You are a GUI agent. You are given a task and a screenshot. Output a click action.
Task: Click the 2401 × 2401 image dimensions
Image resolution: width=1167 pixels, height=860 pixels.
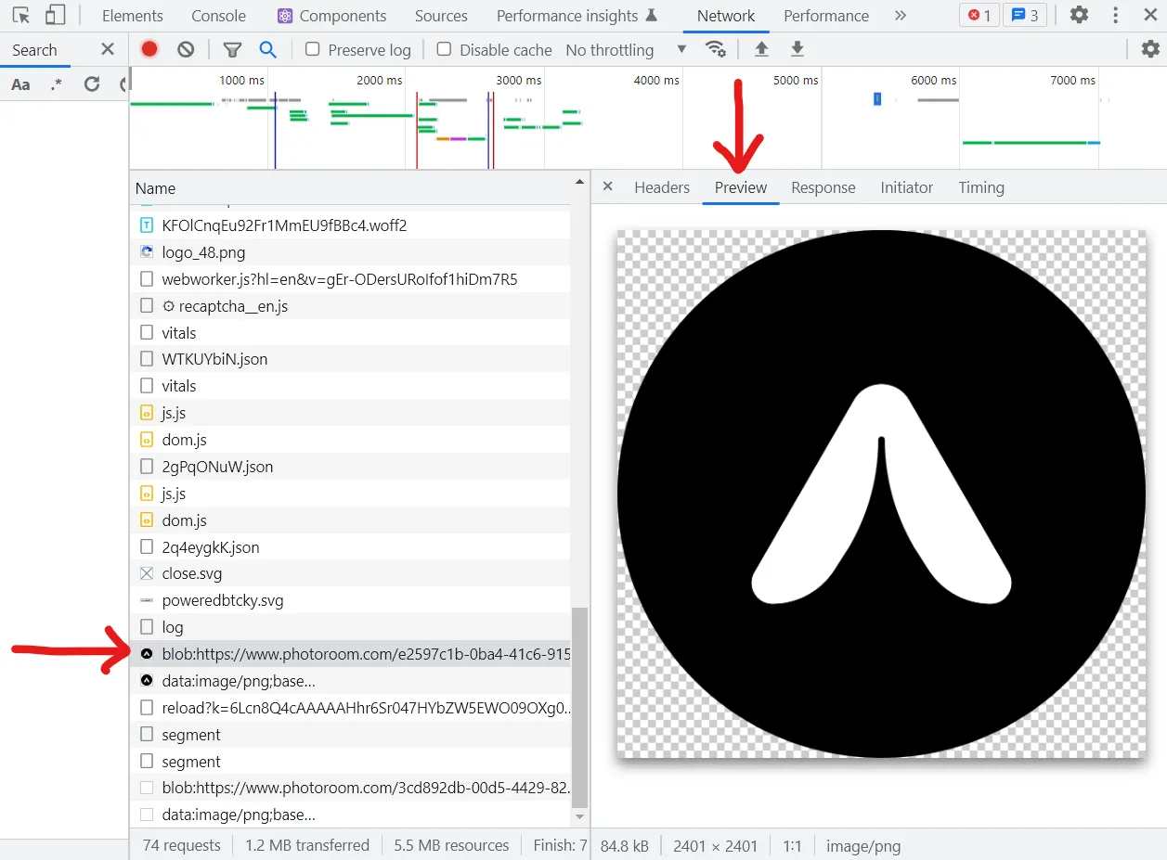pos(716,846)
